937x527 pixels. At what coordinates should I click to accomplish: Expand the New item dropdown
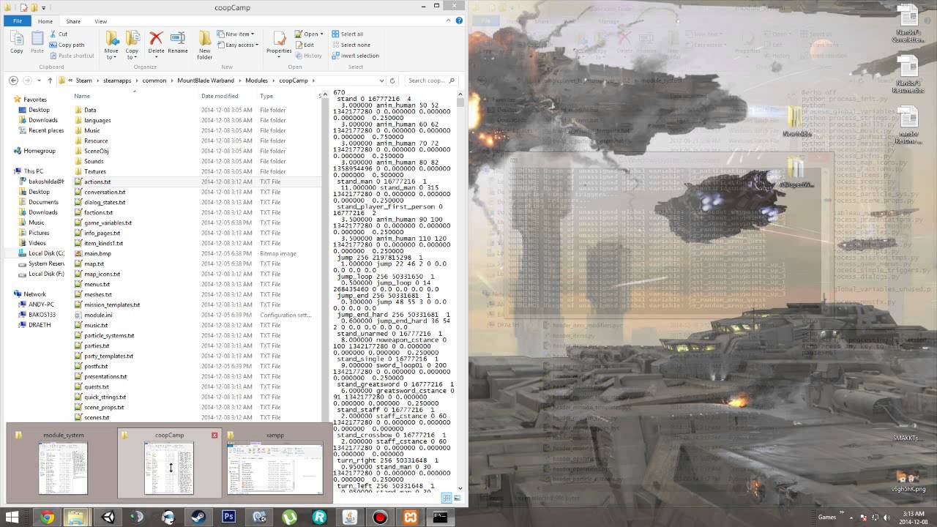tap(236, 34)
